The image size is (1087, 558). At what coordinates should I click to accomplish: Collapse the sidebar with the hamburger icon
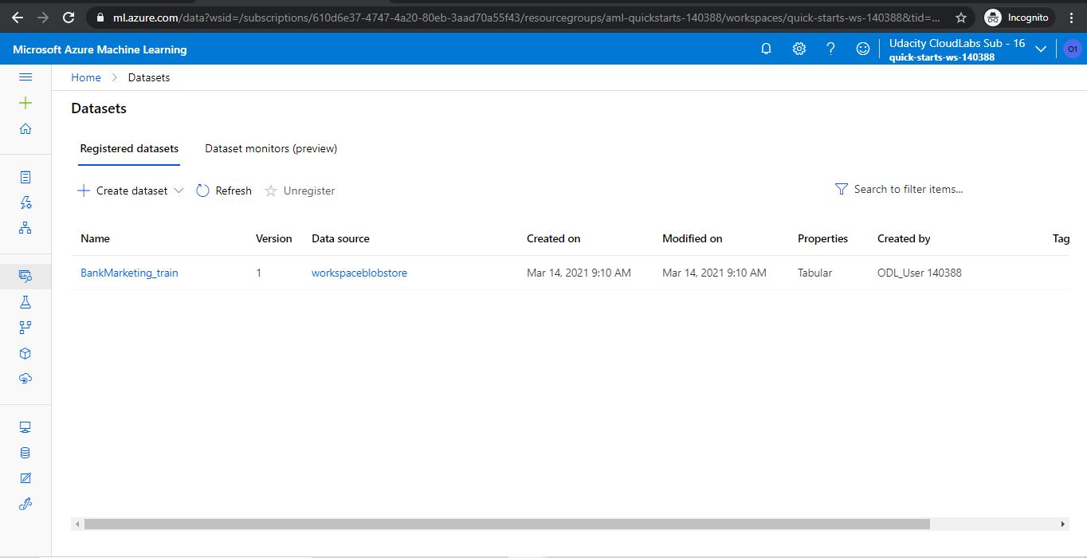pyautogui.click(x=25, y=77)
